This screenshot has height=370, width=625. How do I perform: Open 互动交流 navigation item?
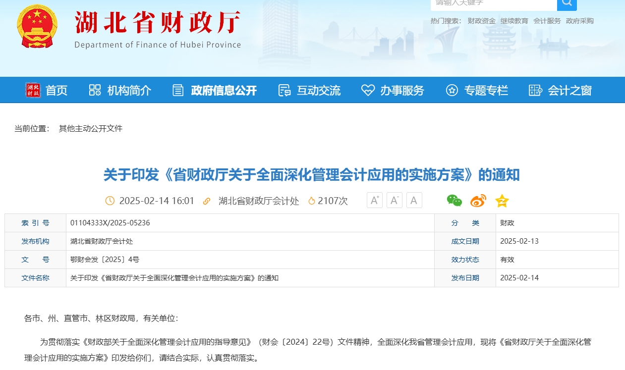pyautogui.click(x=319, y=91)
